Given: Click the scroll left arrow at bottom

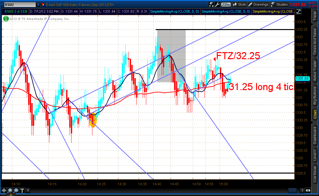Looking at the screenshot, I should [28, 191].
